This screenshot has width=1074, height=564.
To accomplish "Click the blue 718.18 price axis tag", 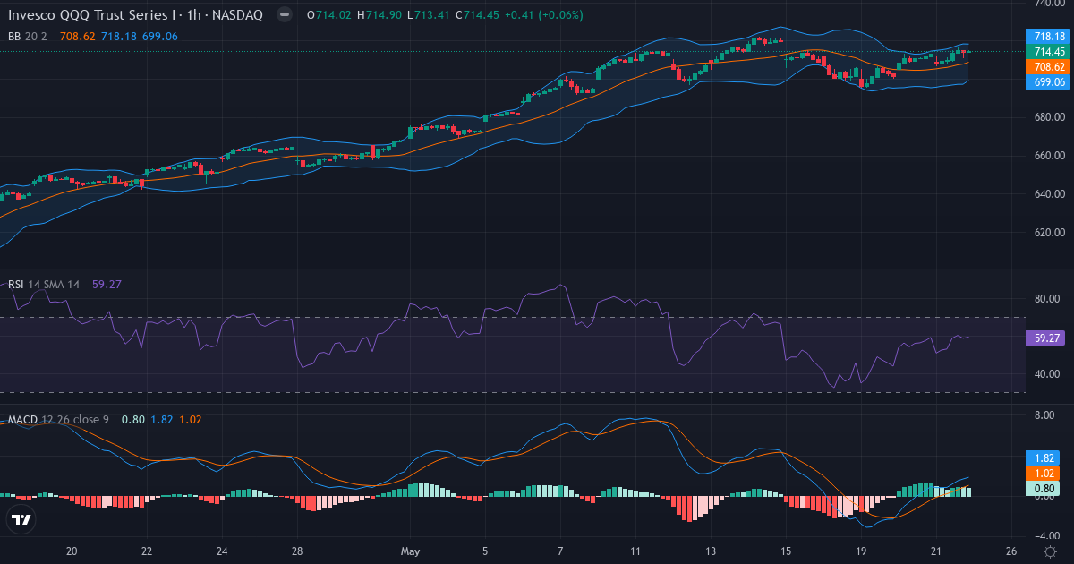I will tap(1048, 37).
